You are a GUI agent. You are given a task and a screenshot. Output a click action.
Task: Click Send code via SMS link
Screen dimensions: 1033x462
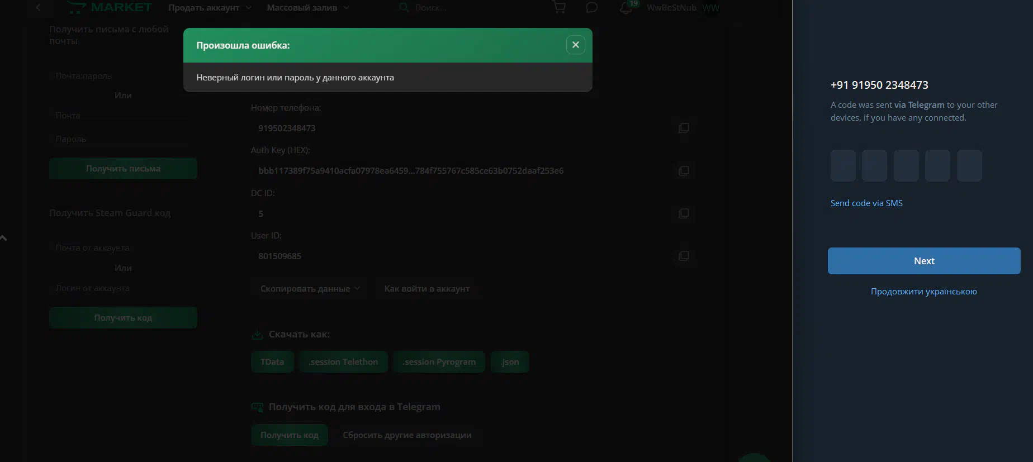(866, 203)
